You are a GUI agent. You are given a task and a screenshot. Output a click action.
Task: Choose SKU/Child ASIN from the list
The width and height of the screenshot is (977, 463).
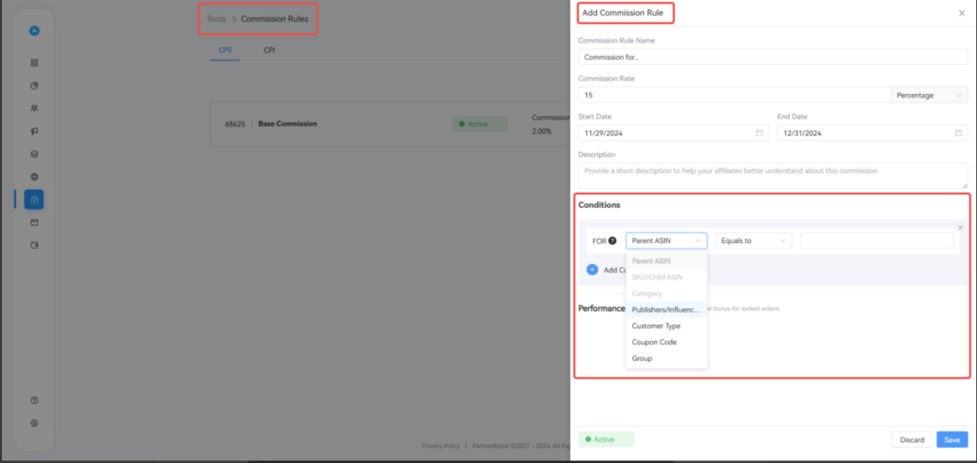point(666,278)
